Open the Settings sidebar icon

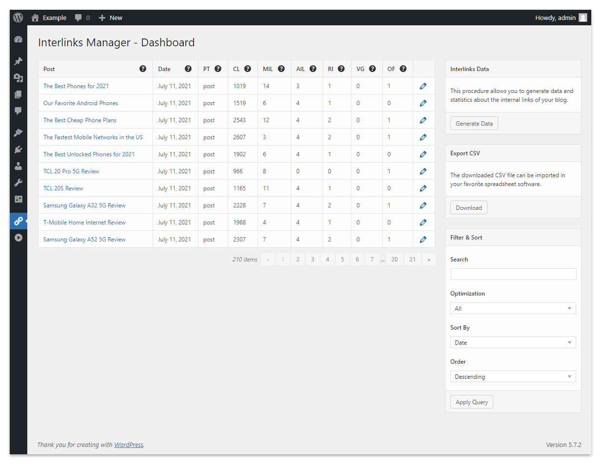(x=19, y=199)
